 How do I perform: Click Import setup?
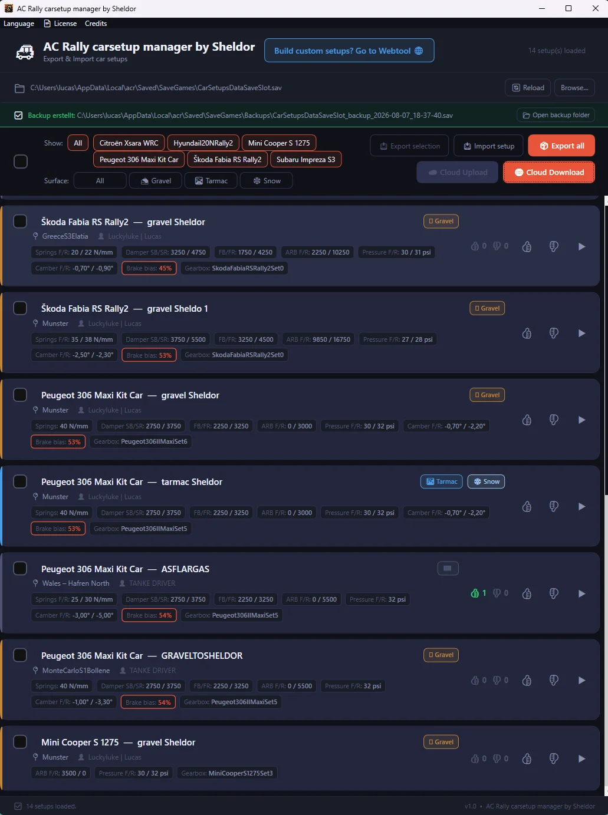(489, 146)
